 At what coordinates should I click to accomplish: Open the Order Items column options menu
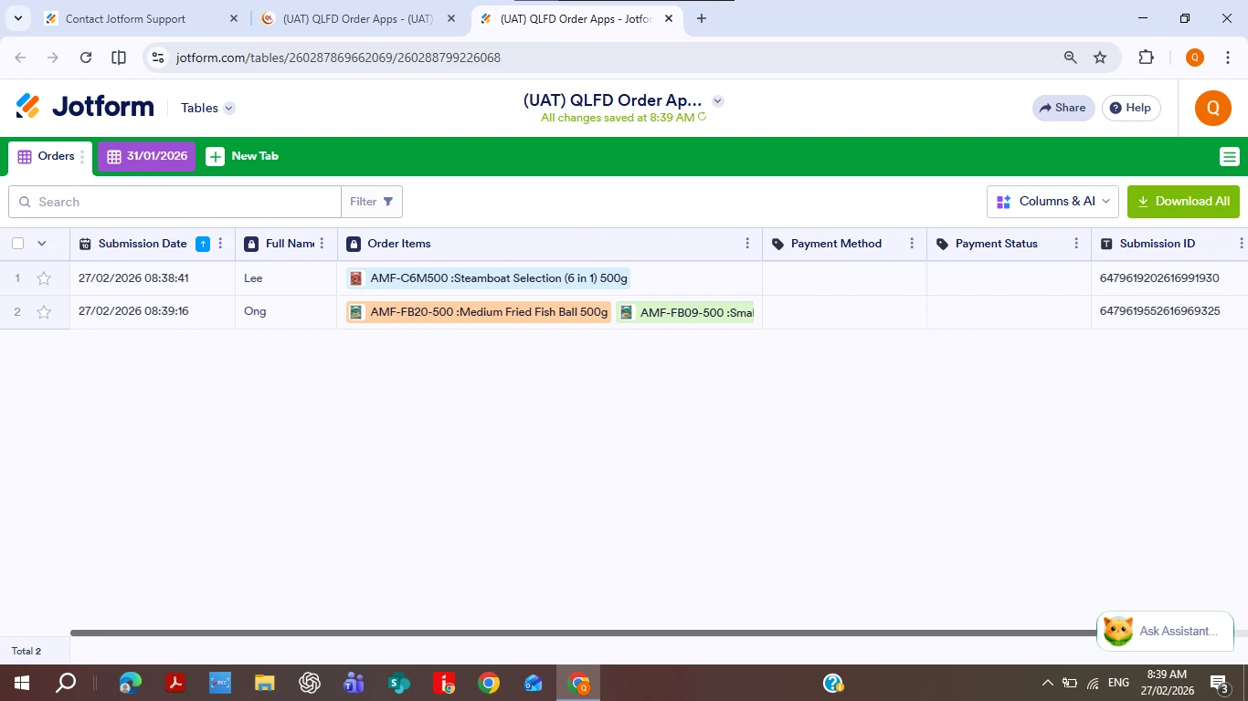point(747,244)
